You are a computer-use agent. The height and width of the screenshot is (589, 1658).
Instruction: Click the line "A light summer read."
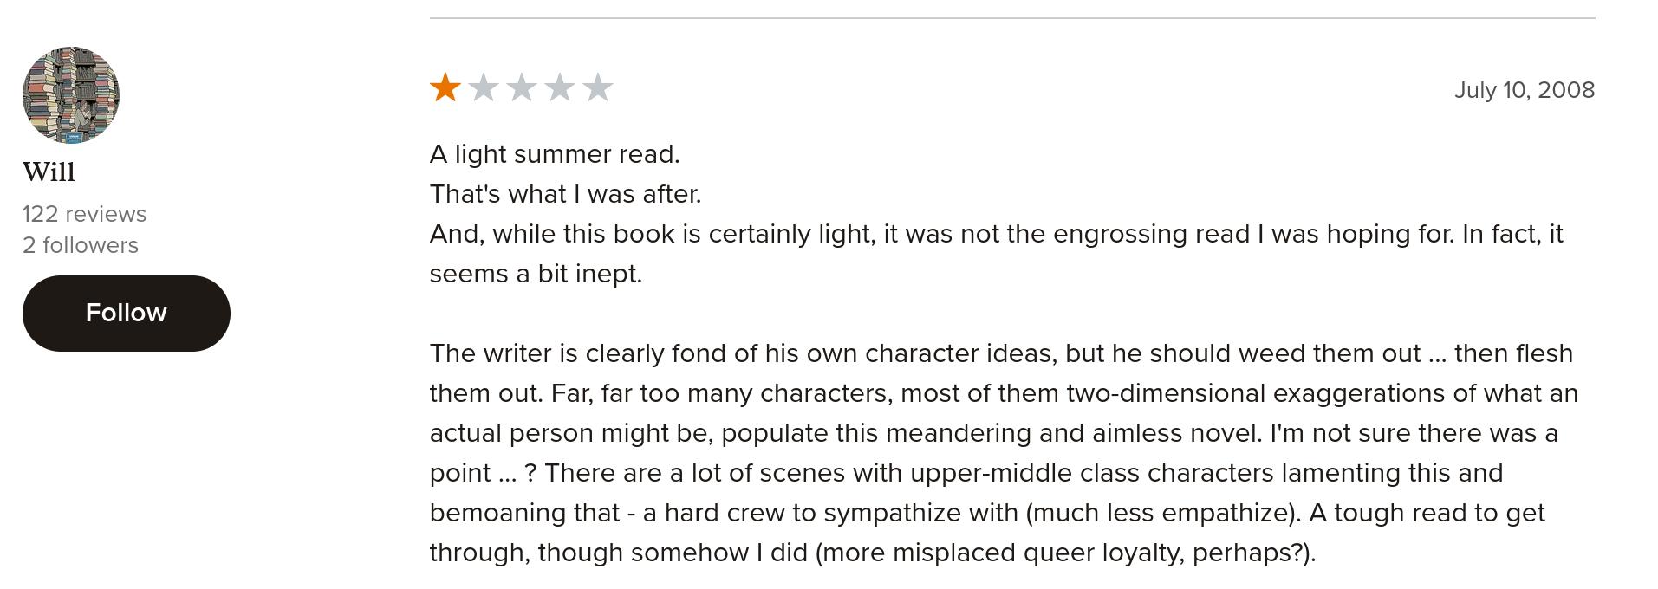pyautogui.click(x=555, y=154)
